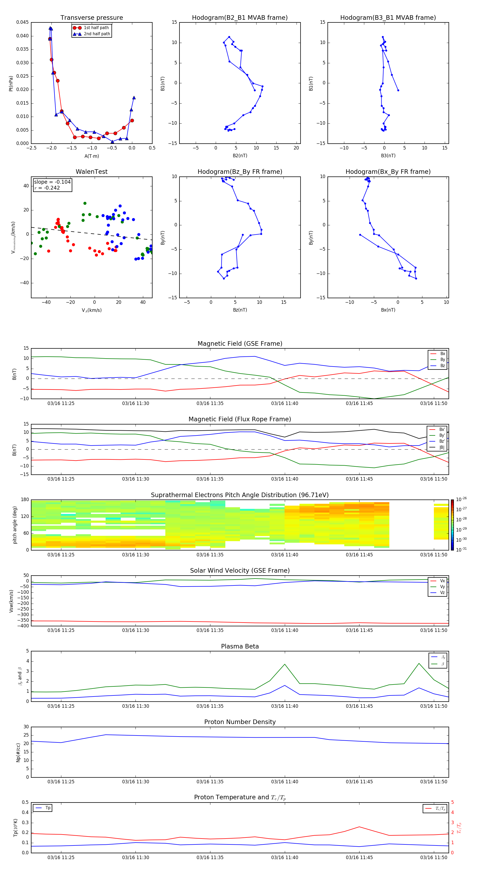
Task: Select the 'Vx' legend entry
Action: coord(438,581)
